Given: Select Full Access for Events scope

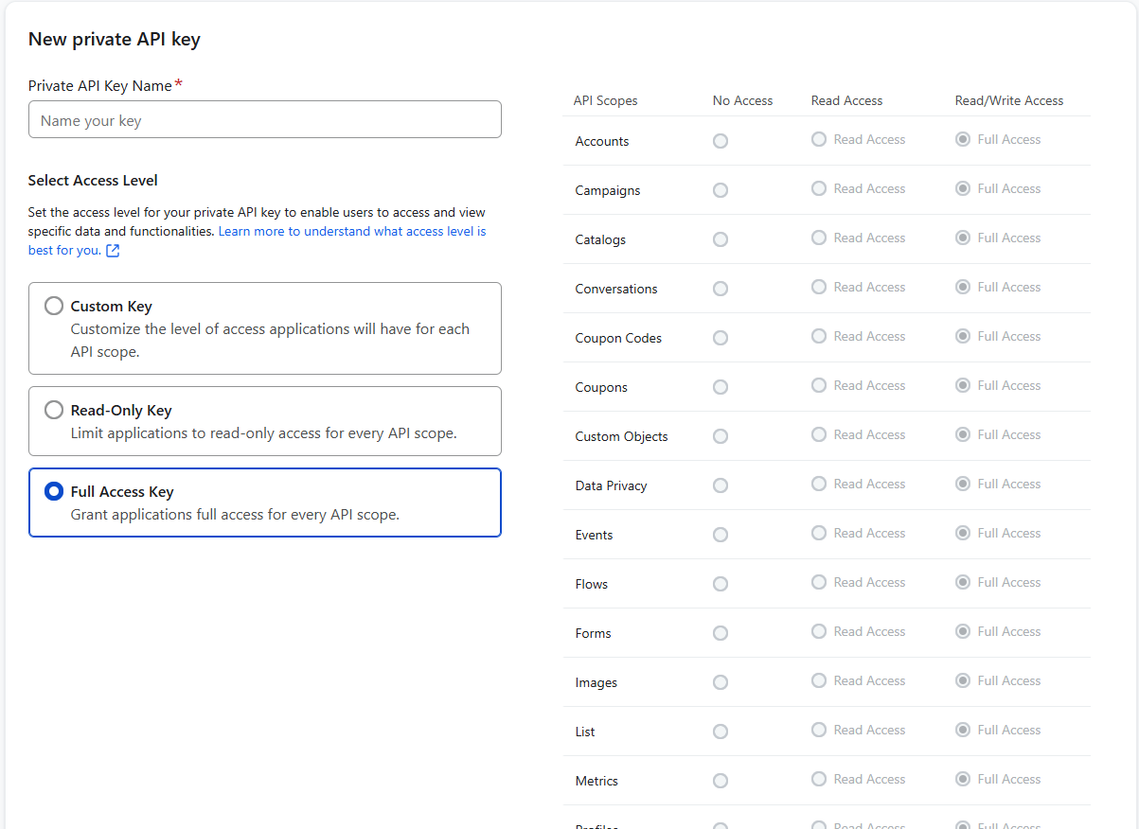Looking at the screenshot, I should coord(963,533).
